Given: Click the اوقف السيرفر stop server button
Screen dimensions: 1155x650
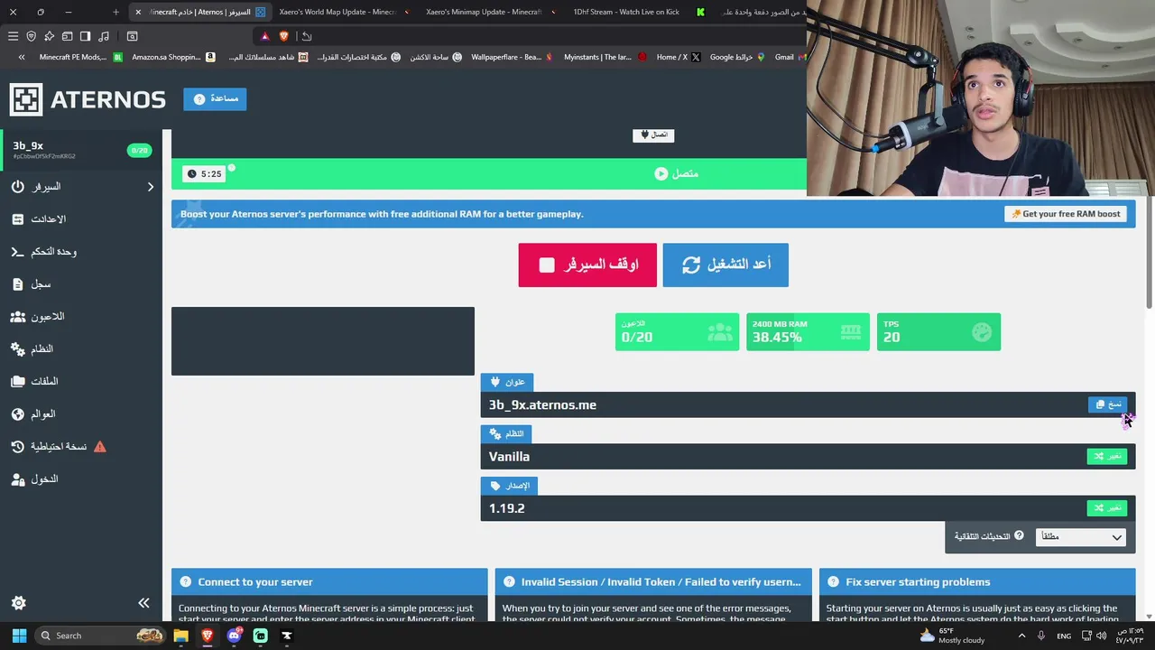Looking at the screenshot, I should [587, 265].
